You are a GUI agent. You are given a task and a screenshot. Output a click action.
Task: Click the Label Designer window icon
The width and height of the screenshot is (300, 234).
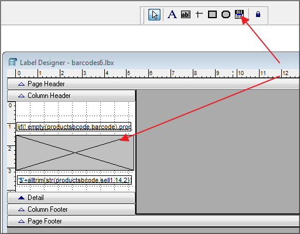point(13,62)
